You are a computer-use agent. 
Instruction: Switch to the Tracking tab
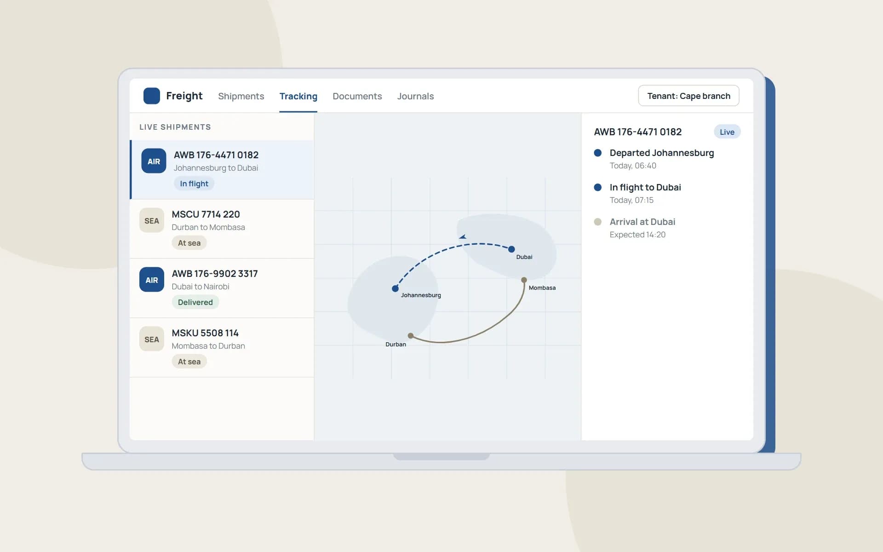(298, 96)
